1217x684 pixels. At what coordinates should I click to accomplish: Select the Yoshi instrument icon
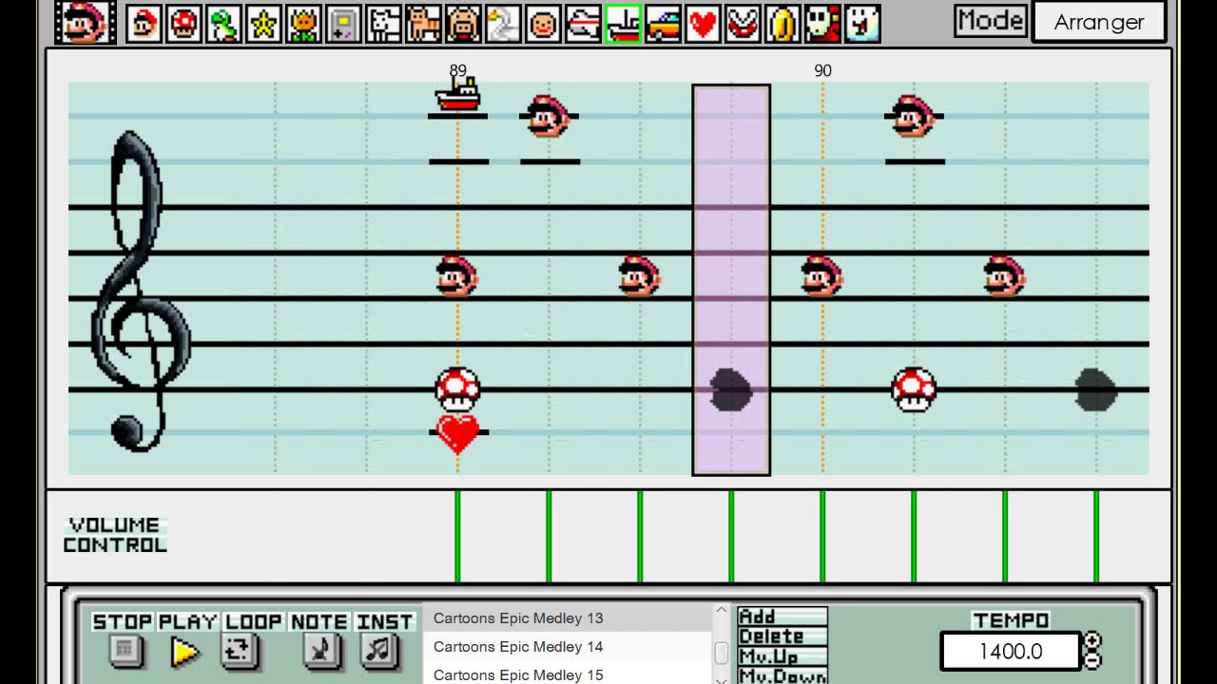point(223,24)
